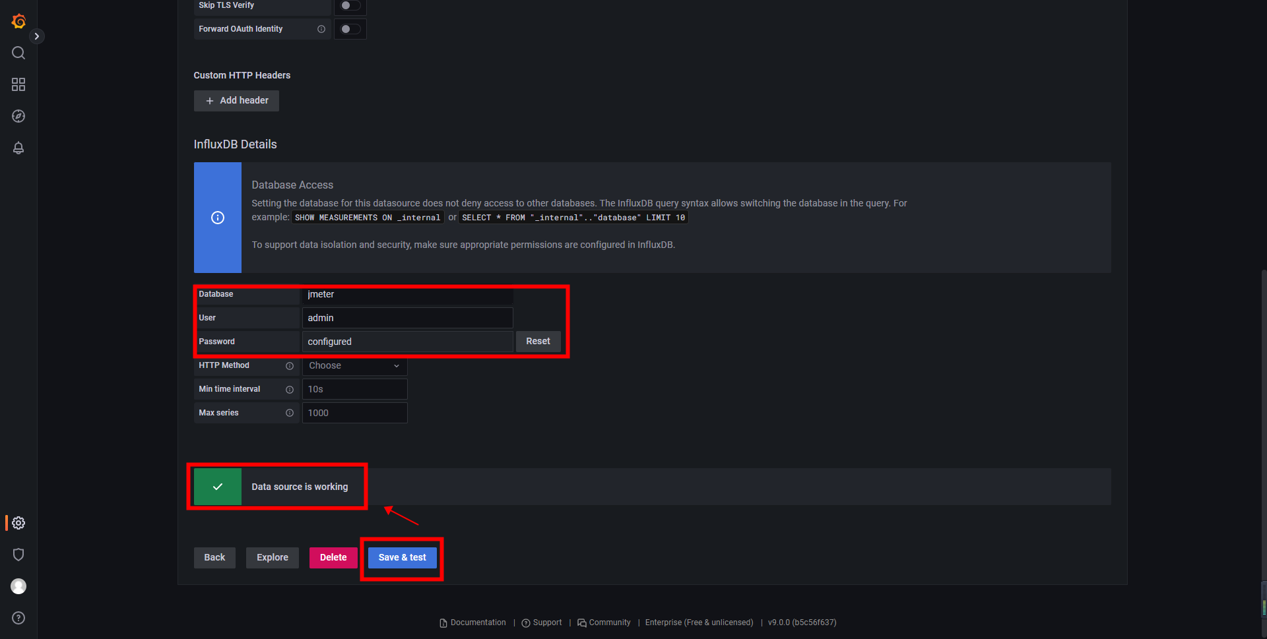Screen dimensions: 1267x639
Task: Delete this data source
Action: [x=333, y=558]
